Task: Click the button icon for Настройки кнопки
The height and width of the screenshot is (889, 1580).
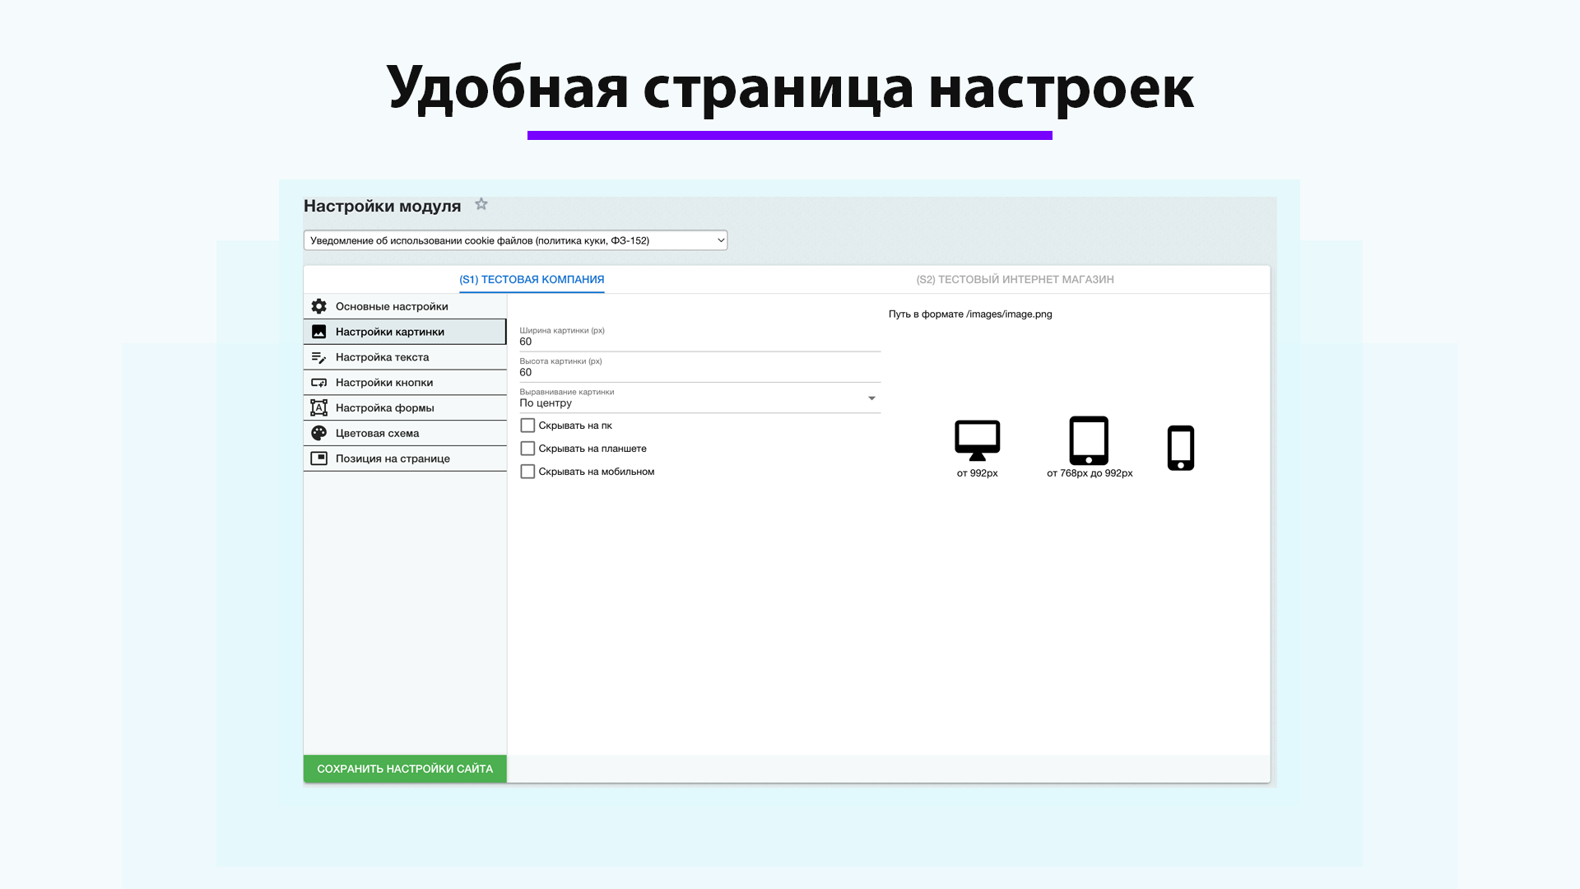Action: (x=318, y=382)
